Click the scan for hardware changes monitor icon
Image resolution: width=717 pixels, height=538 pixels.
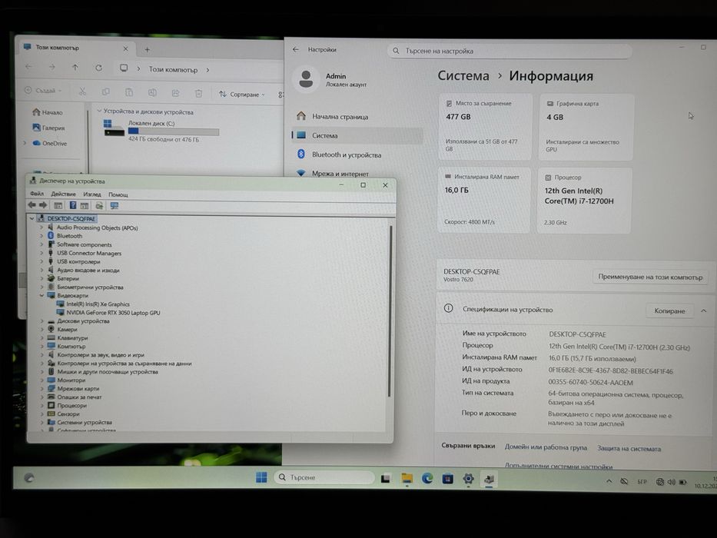115,206
